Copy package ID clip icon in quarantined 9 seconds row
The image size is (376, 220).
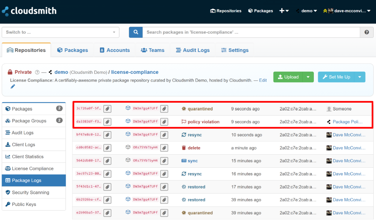pyautogui.click(x=164, y=109)
